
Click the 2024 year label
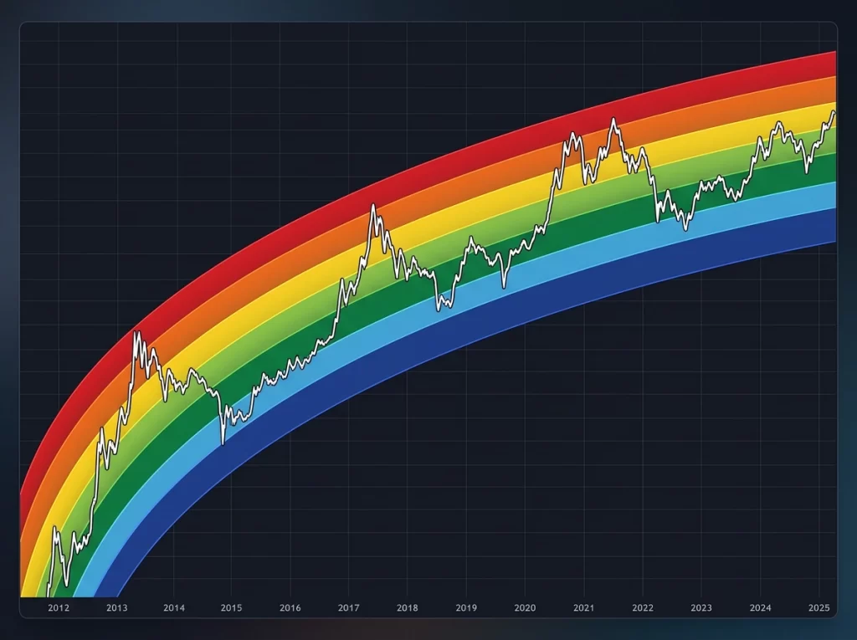[760, 607]
